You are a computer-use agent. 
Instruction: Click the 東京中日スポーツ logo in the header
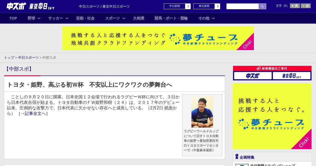(x=42, y=6)
